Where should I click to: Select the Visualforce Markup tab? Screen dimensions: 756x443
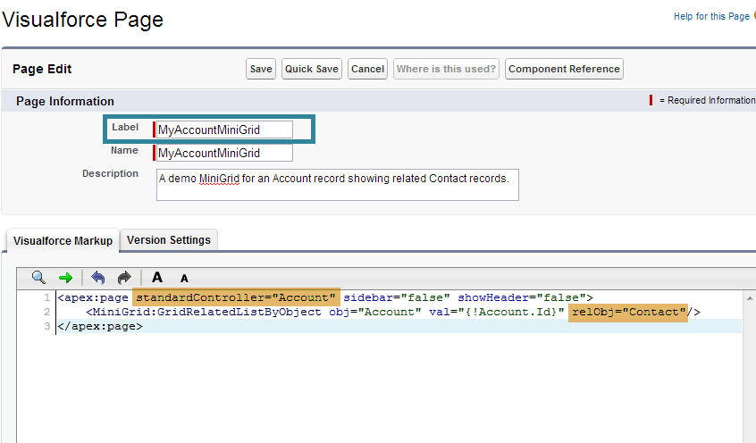pyautogui.click(x=63, y=241)
